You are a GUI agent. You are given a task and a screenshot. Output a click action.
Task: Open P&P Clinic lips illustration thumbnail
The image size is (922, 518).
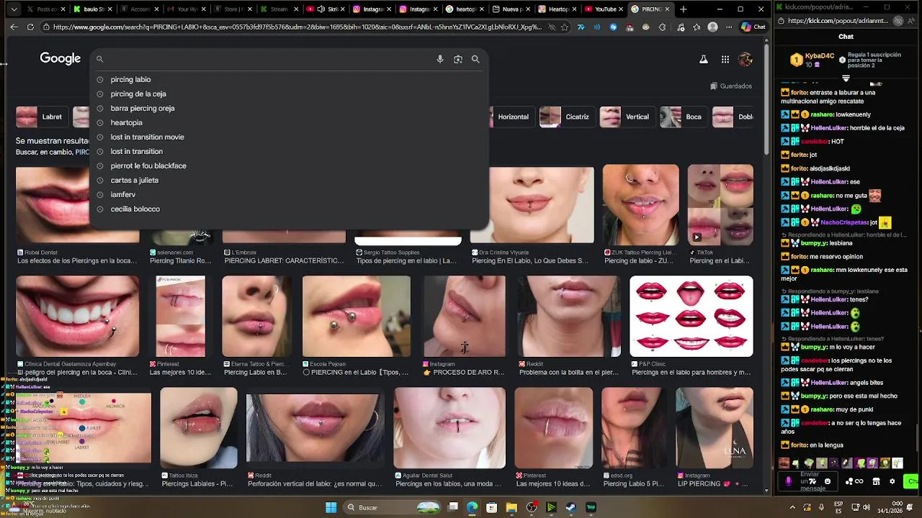coord(691,317)
